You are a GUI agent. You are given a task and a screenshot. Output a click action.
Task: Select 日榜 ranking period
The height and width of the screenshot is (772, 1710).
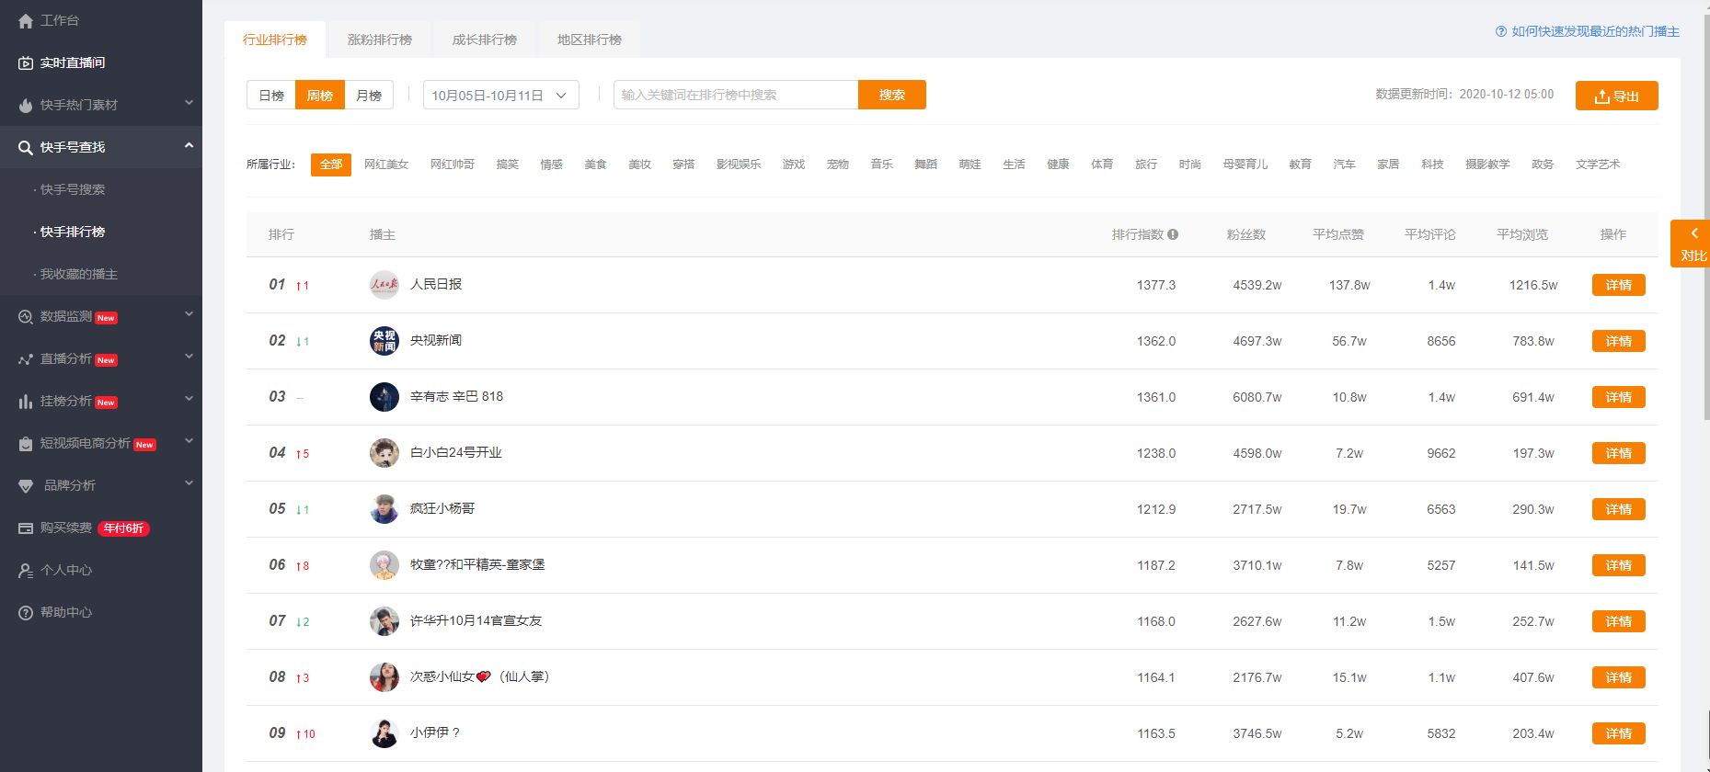tap(271, 96)
